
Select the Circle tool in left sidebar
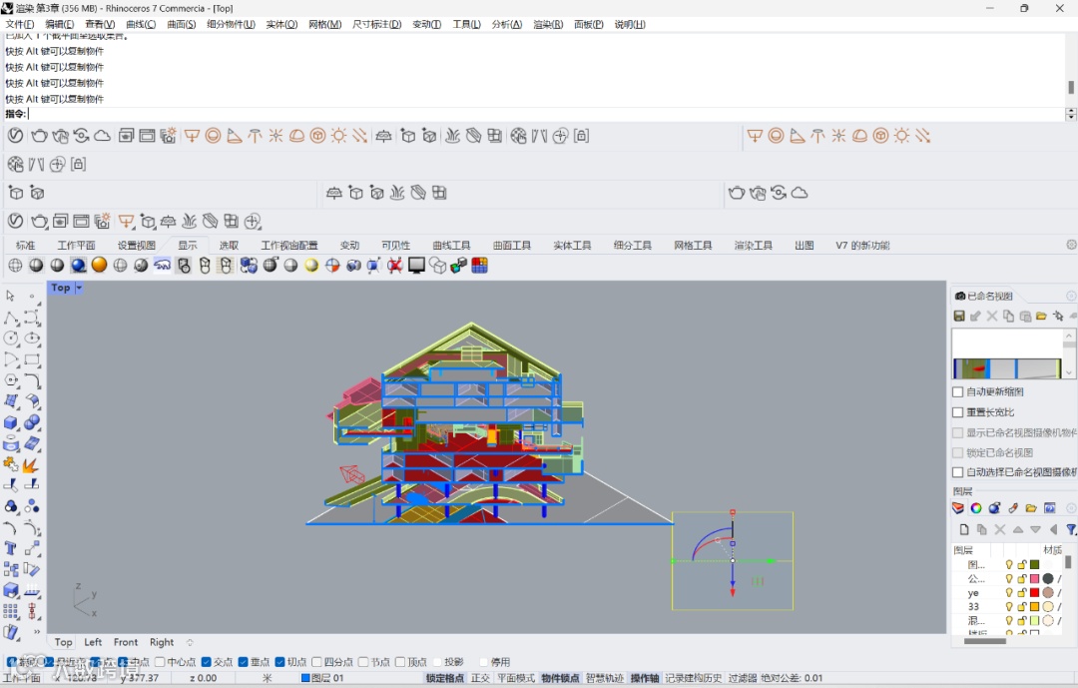coord(11,339)
